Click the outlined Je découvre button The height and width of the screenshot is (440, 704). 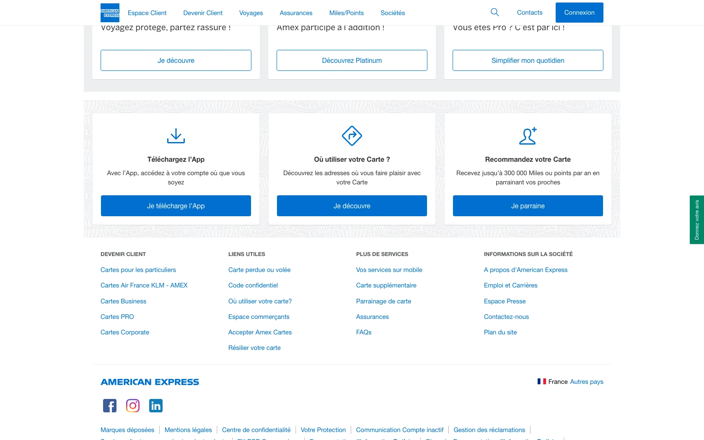[x=176, y=60]
